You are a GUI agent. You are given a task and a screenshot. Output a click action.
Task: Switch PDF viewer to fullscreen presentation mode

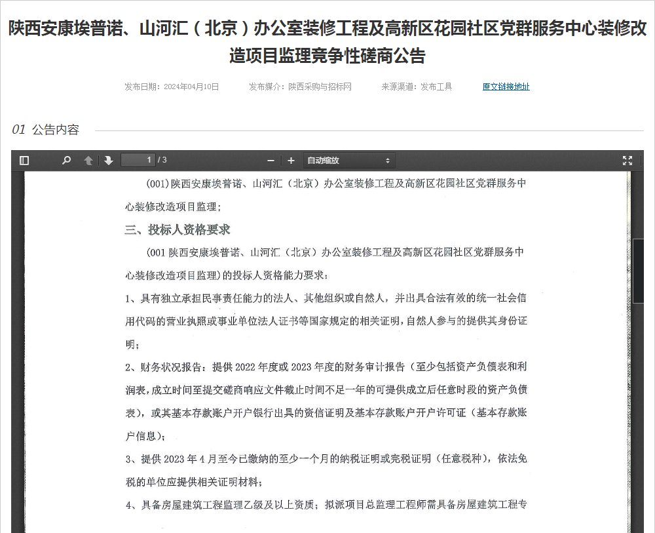[x=627, y=161]
